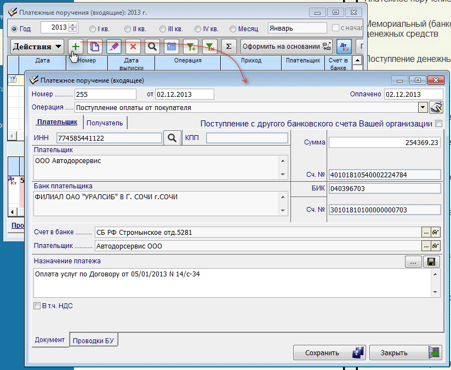
Task: Click the ellipsis button above Назначение платежа
Action: (x=413, y=262)
